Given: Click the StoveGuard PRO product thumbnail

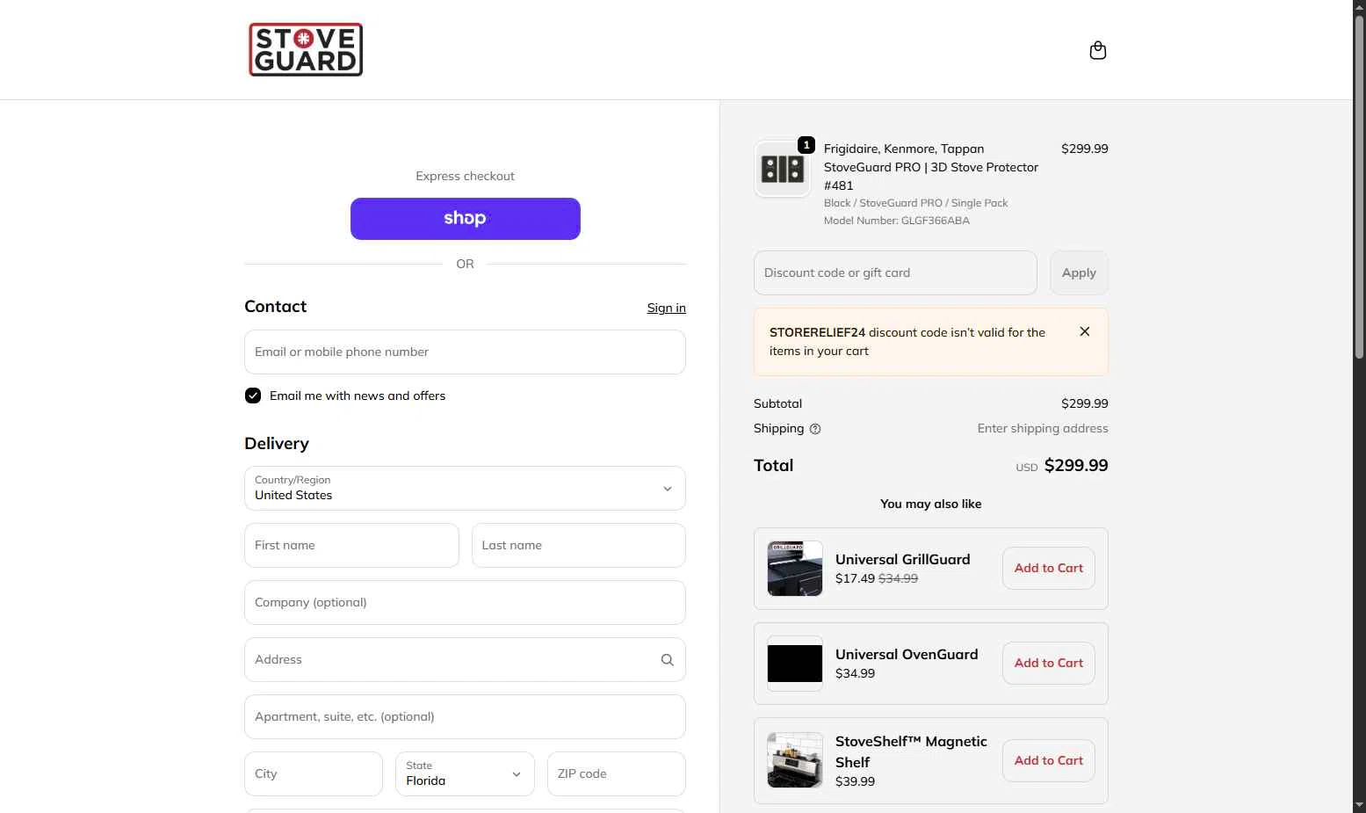Looking at the screenshot, I should click(782, 169).
